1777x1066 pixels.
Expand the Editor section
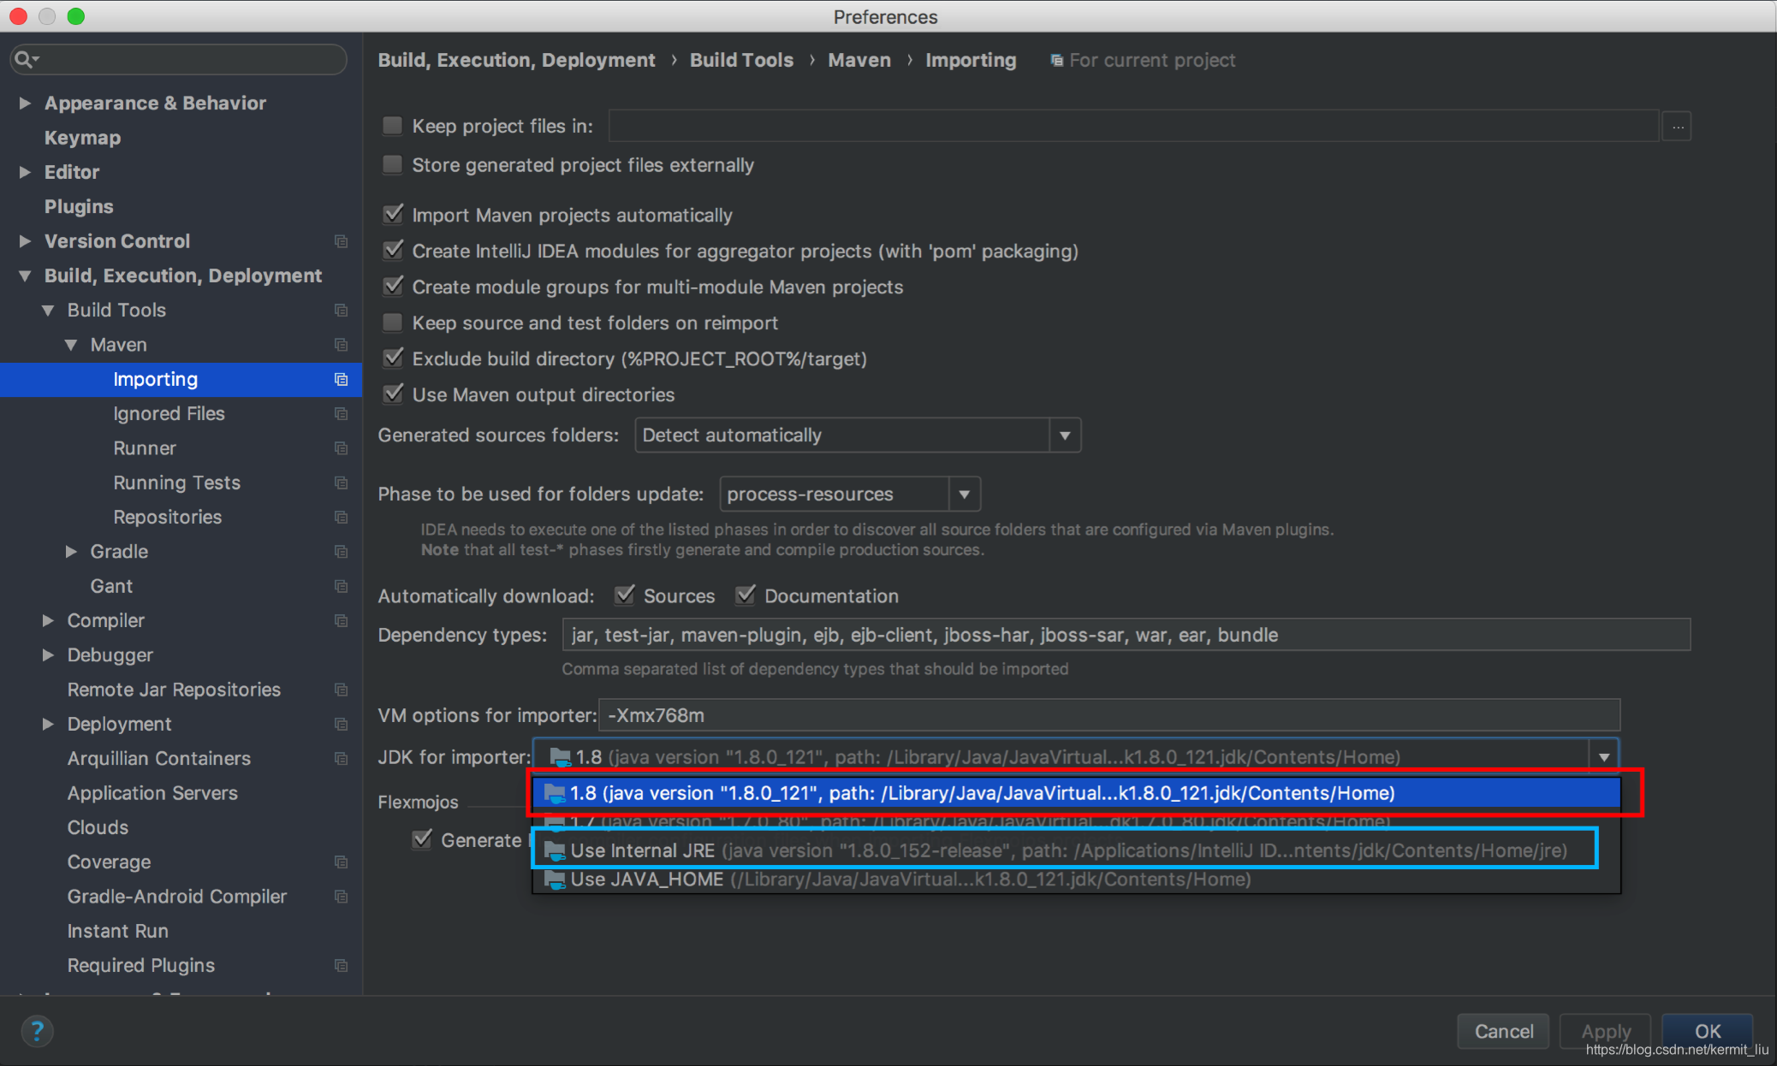(25, 172)
